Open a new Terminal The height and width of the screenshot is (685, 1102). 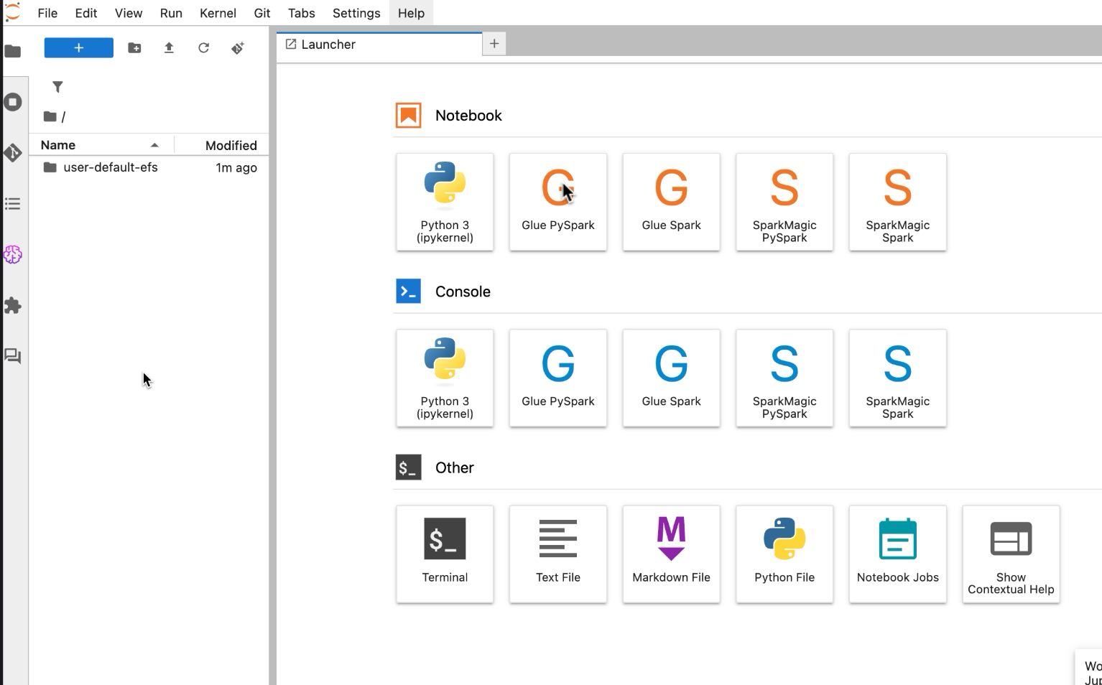pyautogui.click(x=445, y=554)
